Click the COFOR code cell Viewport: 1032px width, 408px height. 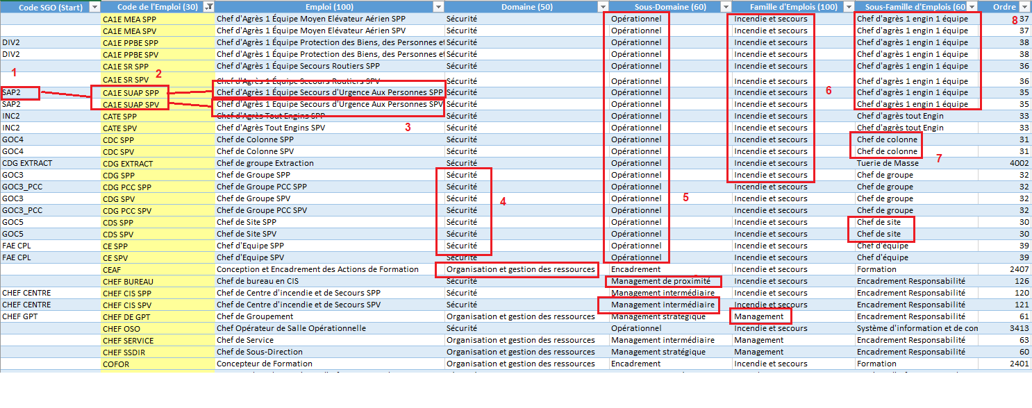point(116,364)
